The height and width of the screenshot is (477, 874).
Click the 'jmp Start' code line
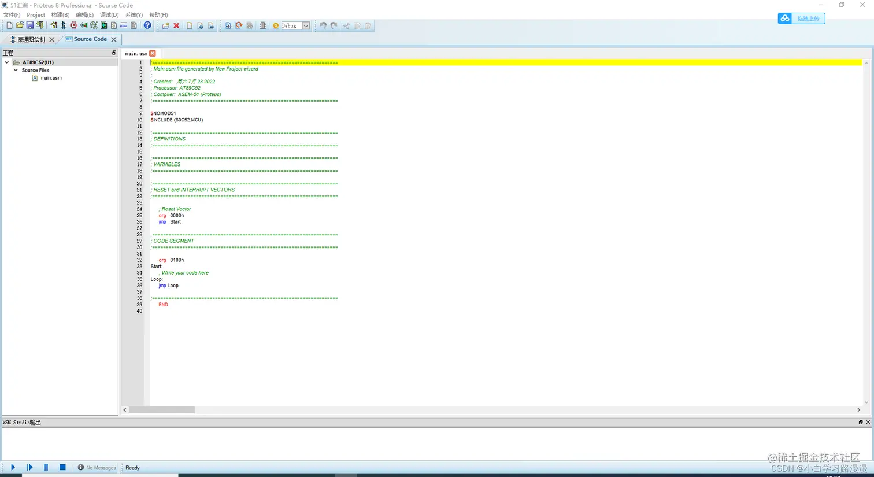(x=169, y=222)
